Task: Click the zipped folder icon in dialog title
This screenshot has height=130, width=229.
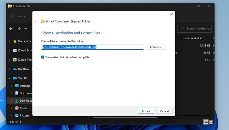Action: [x=43, y=21]
